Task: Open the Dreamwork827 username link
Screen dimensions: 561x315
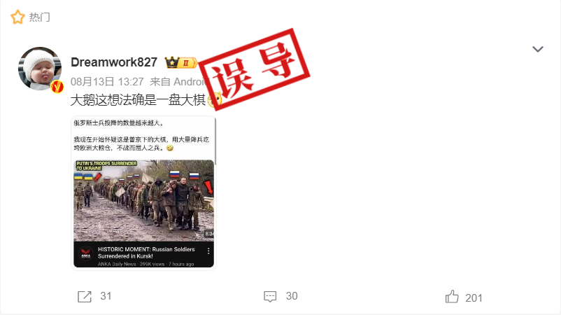Action: pyautogui.click(x=114, y=62)
